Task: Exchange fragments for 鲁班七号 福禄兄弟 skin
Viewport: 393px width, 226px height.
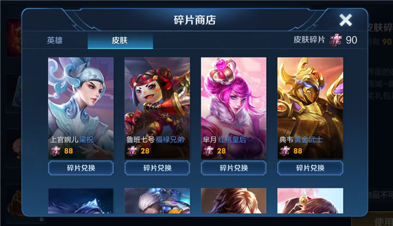Action: (x=157, y=168)
